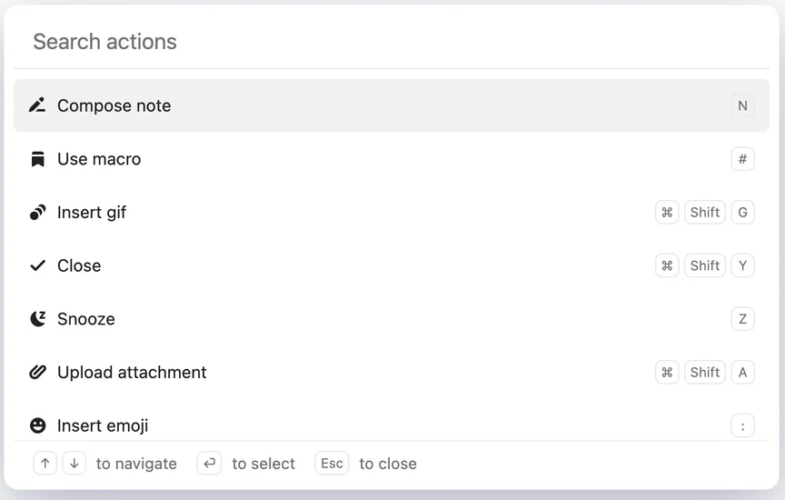Click the Z shortcut badge for Snooze
This screenshot has height=500, width=785.
click(x=742, y=319)
